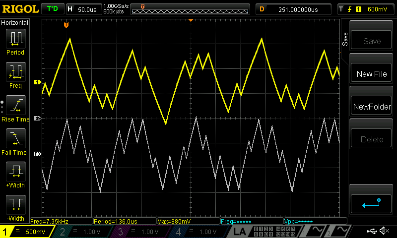Screen dimensions: 397x238
Task: Click the orange center trigger position marker
Action: click(191, 20)
